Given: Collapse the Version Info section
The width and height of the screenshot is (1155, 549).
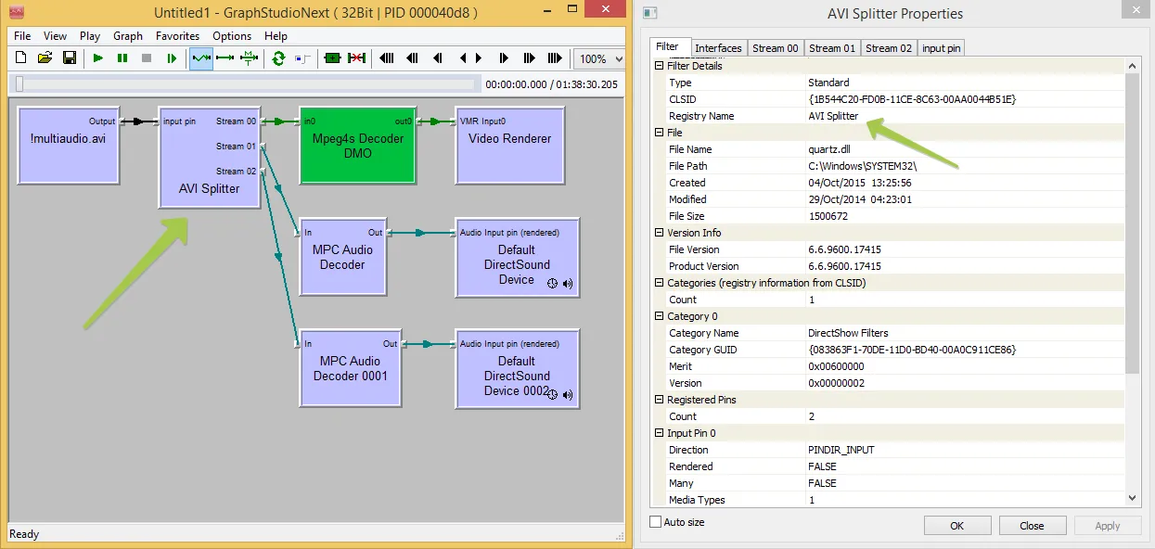Looking at the screenshot, I should [660, 233].
